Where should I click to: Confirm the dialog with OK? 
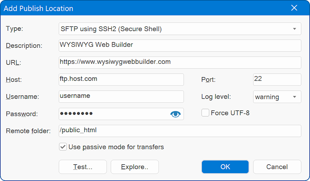pyautogui.click(x=225, y=167)
